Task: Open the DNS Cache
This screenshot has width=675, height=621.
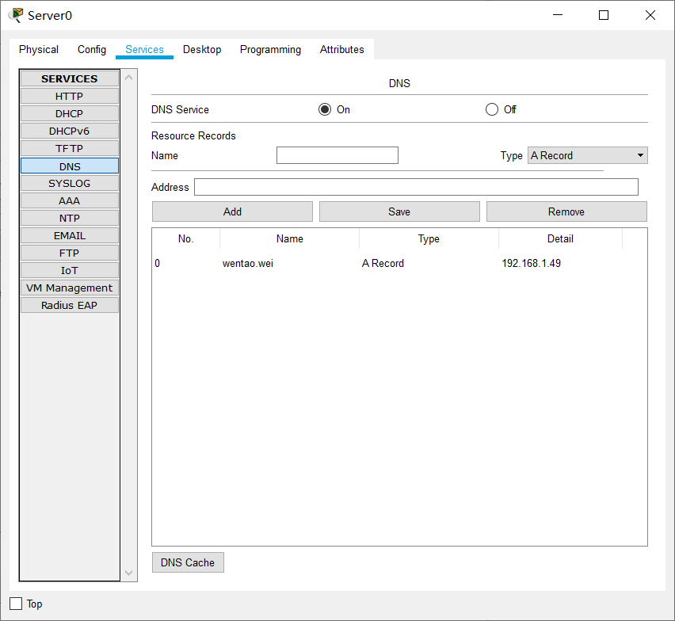Action: point(188,562)
